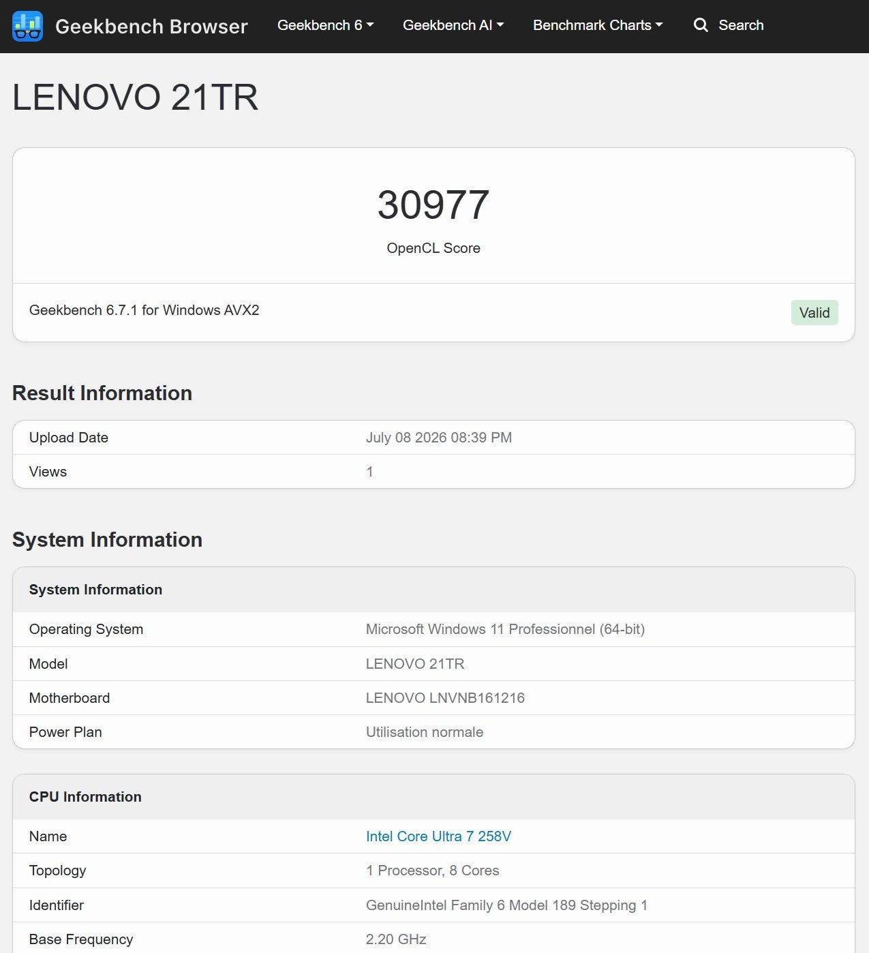Select the Utilisation normale value
This screenshot has width=869, height=953.
[425, 732]
